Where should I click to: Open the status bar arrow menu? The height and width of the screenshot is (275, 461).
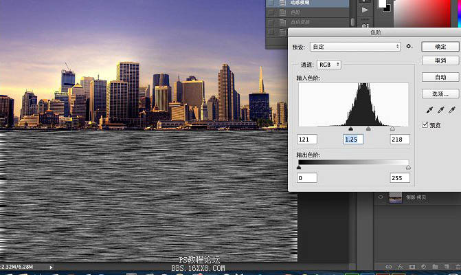click(52, 266)
